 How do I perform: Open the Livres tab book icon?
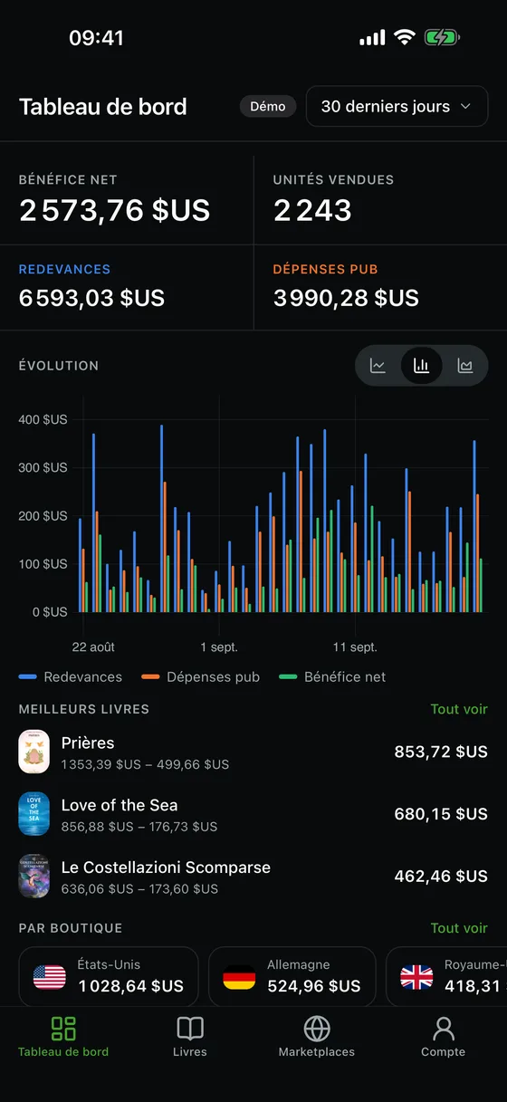[190, 1029]
